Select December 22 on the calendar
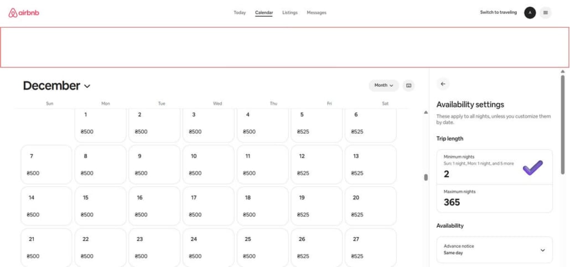The width and height of the screenshot is (570, 267). (x=100, y=248)
